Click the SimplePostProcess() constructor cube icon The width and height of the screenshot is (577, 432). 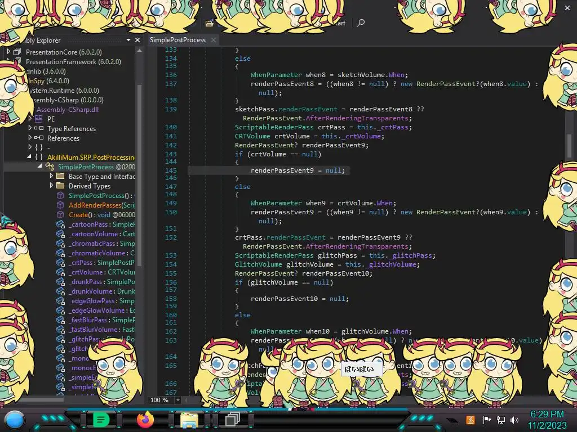[x=60, y=195]
